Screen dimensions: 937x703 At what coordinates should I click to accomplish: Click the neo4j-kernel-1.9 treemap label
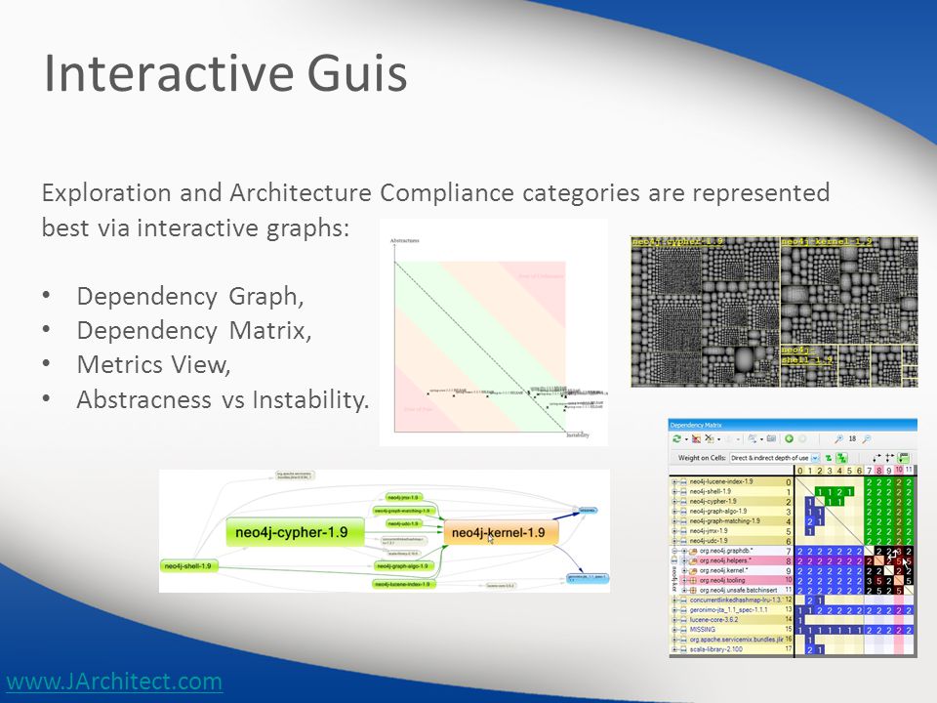click(827, 241)
